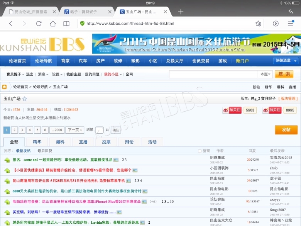Click the 搜索 search button
This screenshot has height=226, width=301.
click(x=284, y=74)
